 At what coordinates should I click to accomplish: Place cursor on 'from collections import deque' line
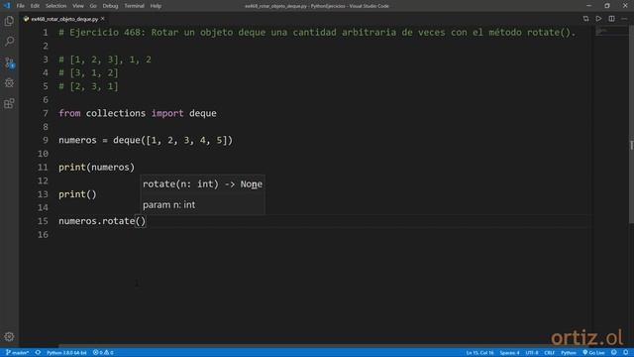tap(138, 113)
